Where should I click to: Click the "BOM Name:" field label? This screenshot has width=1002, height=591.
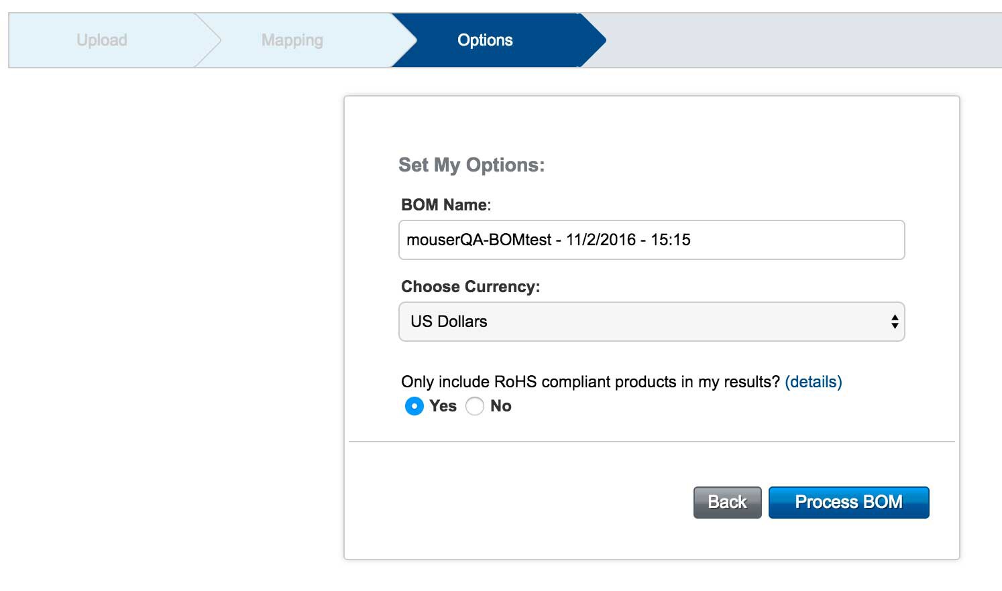coord(446,205)
